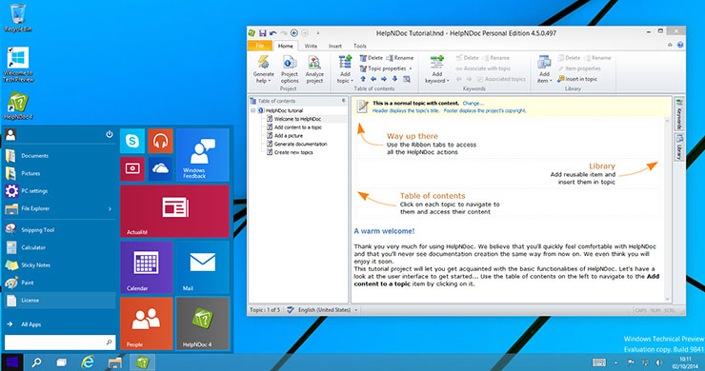Select Add a picture topic
This screenshot has height=371, width=705.
(289, 136)
